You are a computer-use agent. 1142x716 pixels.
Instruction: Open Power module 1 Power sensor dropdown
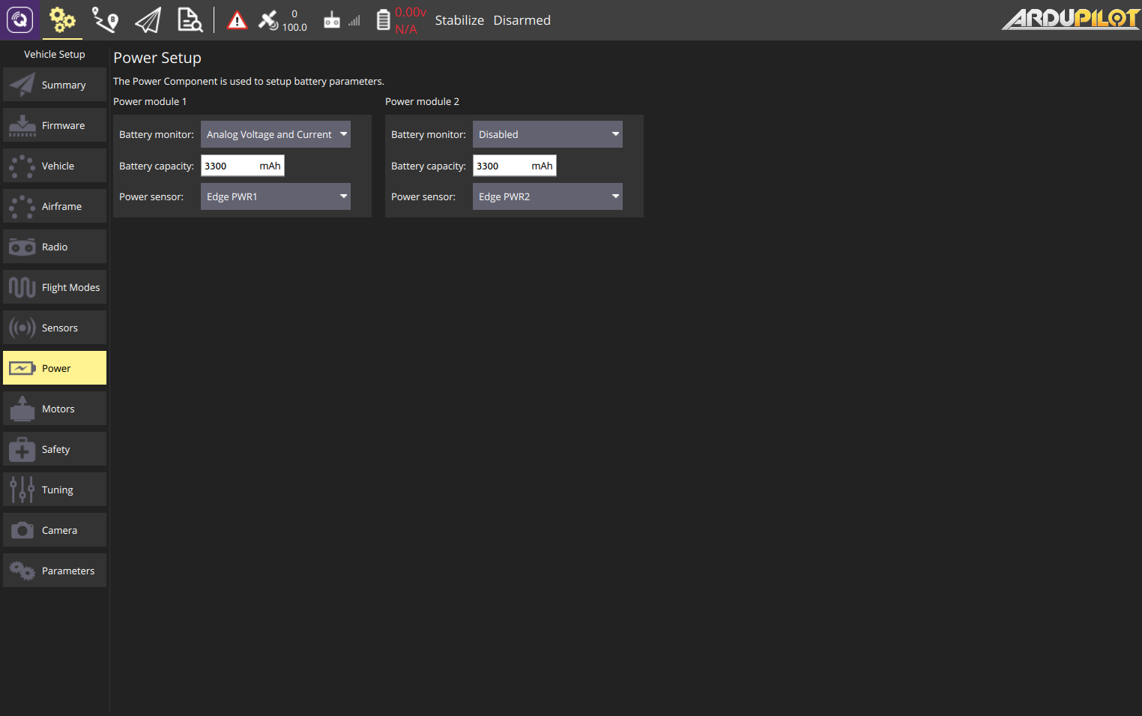276,196
